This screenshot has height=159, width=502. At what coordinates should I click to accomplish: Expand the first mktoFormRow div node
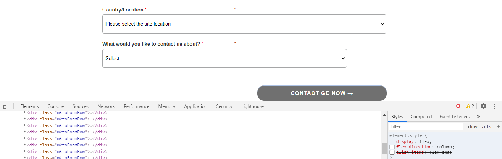[x=25, y=112]
